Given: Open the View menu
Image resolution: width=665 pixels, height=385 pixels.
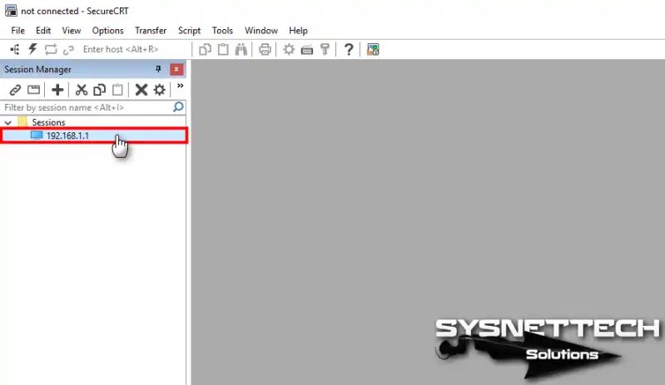Looking at the screenshot, I should tap(72, 31).
